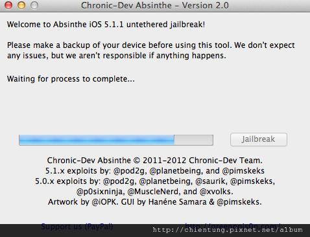Click the 'Waiting for process to complete...' status

[x=71, y=79]
